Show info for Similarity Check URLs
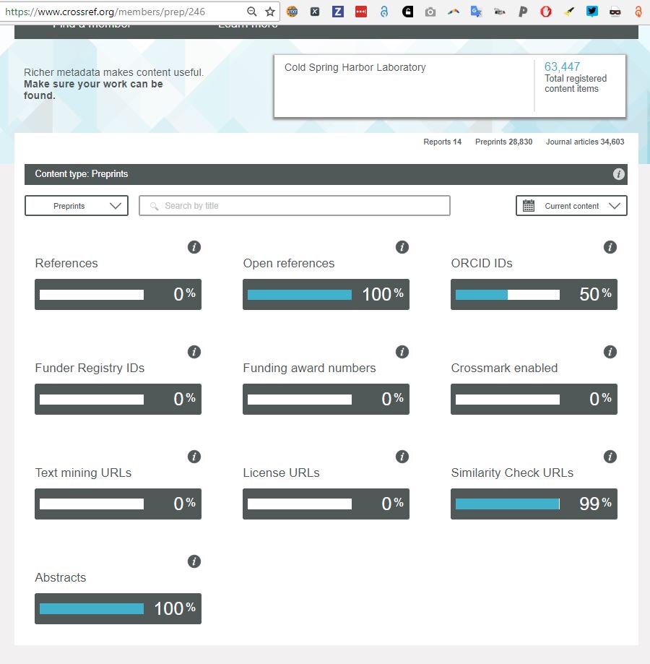This screenshot has width=650, height=664. point(610,457)
